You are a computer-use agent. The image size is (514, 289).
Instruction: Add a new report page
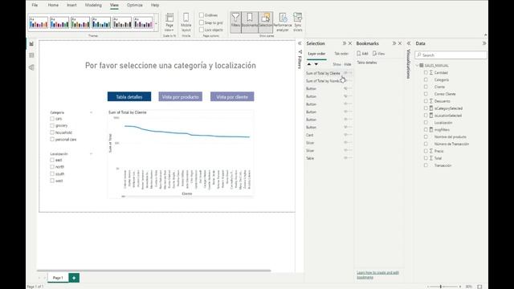coord(74,278)
